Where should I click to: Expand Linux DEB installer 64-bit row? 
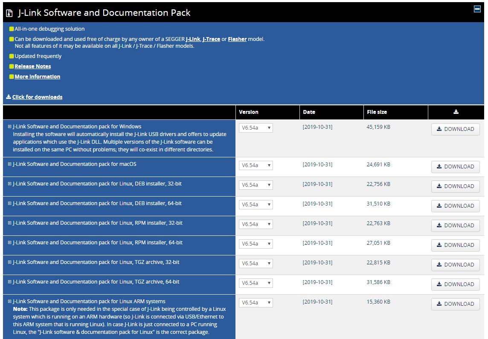pyautogui.click(x=10, y=203)
